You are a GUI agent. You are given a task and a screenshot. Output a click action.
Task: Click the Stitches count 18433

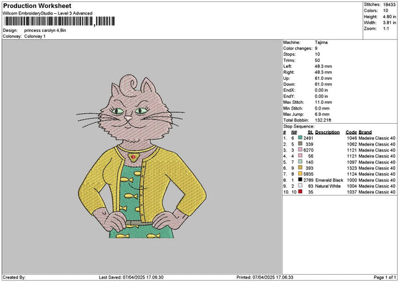click(388, 5)
